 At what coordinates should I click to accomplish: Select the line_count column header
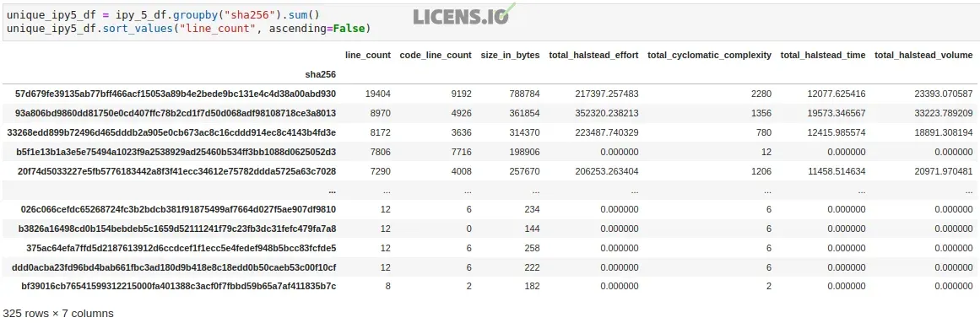point(367,55)
